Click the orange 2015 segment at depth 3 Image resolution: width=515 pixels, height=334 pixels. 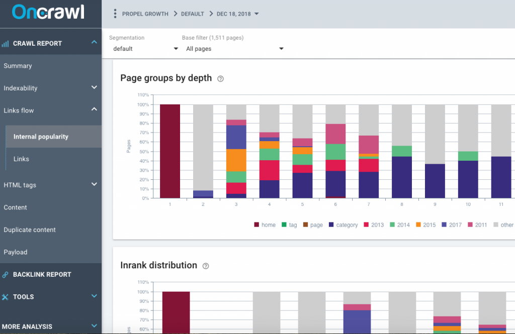tap(236, 160)
